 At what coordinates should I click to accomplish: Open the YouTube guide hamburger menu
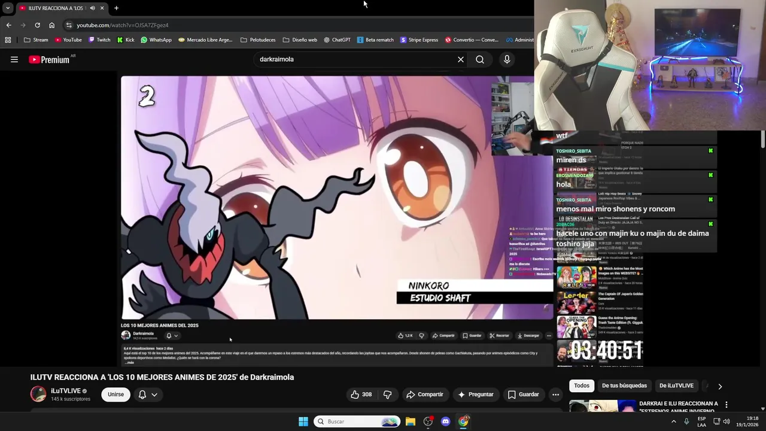pos(14,59)
